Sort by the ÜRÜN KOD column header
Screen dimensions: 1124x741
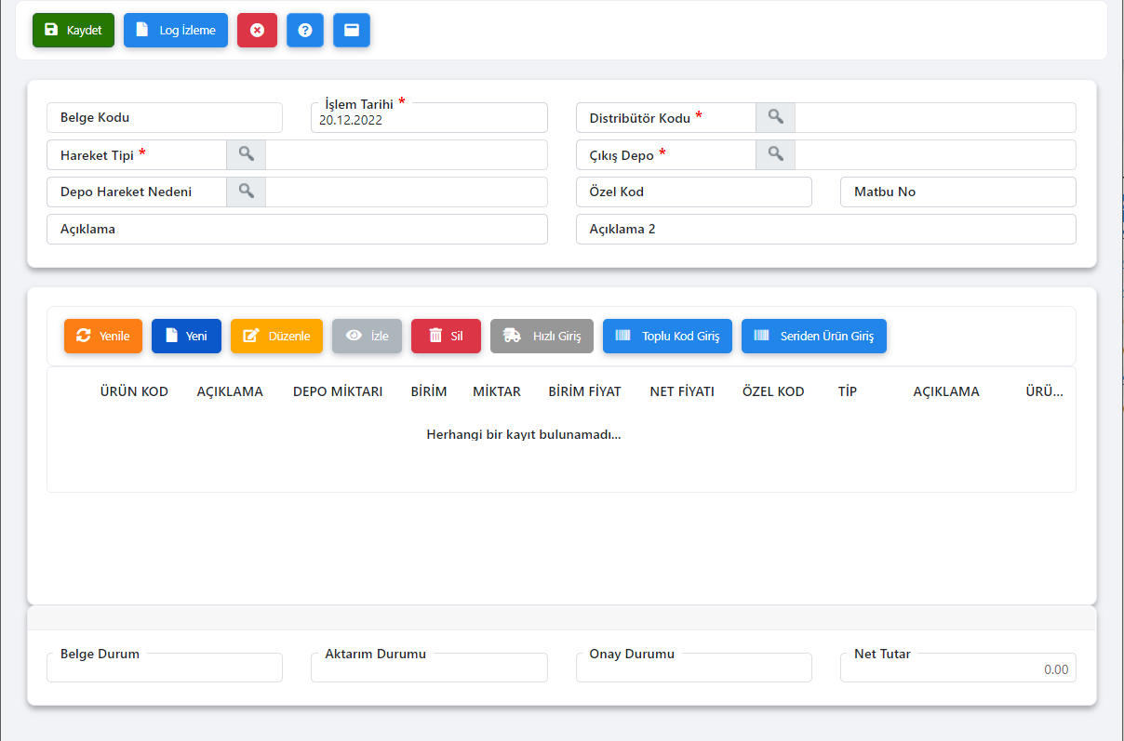tap(134, 391)
